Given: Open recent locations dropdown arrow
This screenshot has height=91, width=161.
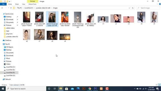Looking at the screenshot, I should 9,8.
